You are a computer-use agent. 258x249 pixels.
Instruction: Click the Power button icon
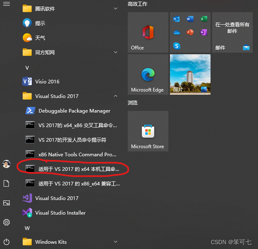[x=6, y=242]
